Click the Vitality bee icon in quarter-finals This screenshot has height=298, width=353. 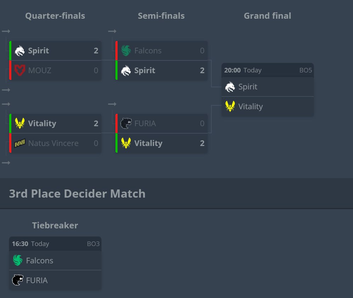pos(20,123)
